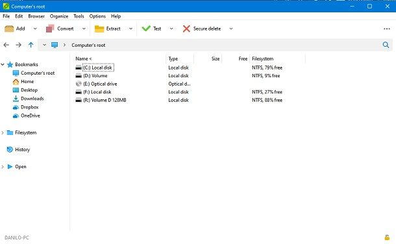
Task: Click the NTFS, 9% free cell
Action: [266, 76]
